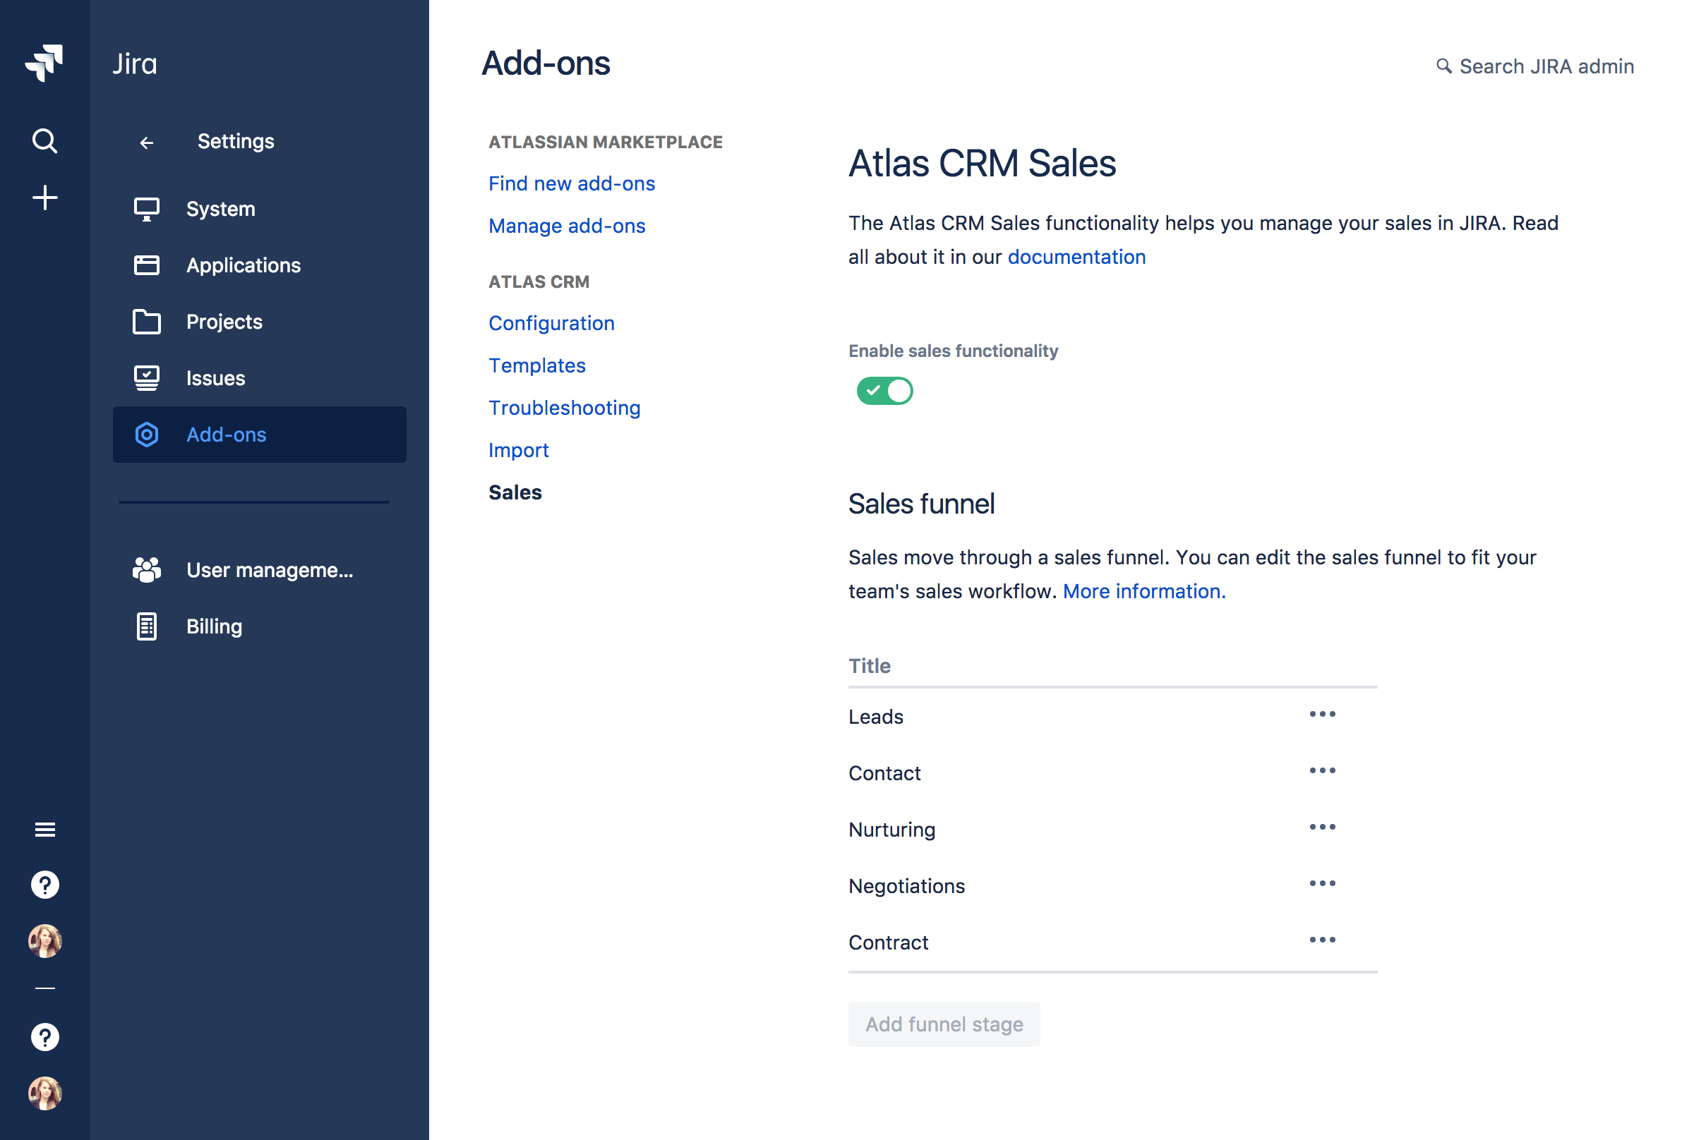Open User management in sidebar
The width and height of the screenshot is (1694, 1140).
(x=259, y=570)
